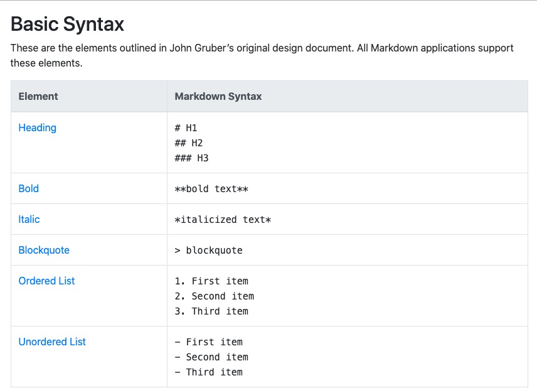Click the Basic Syntax page heading
The height and width of the screenshot is (388, 537).
point(68,24)
